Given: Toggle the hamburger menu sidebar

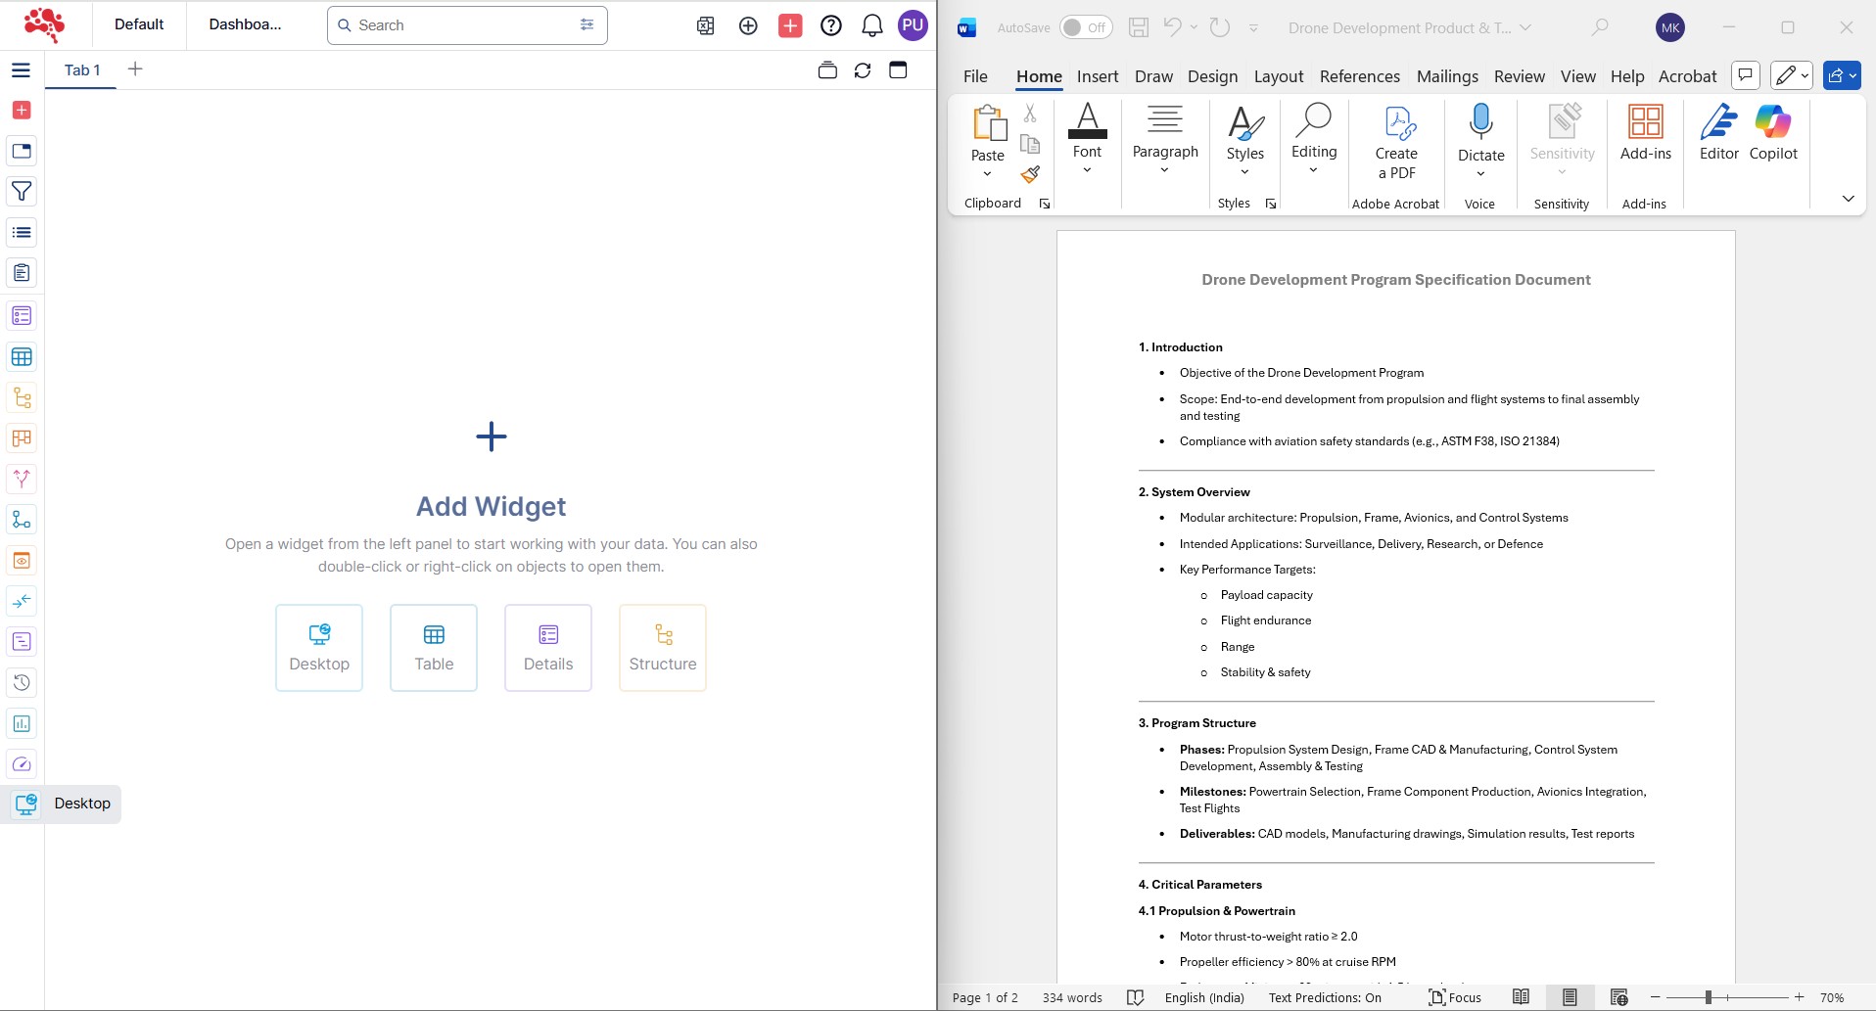Looking at the screenshot, I should pos(22,70).
